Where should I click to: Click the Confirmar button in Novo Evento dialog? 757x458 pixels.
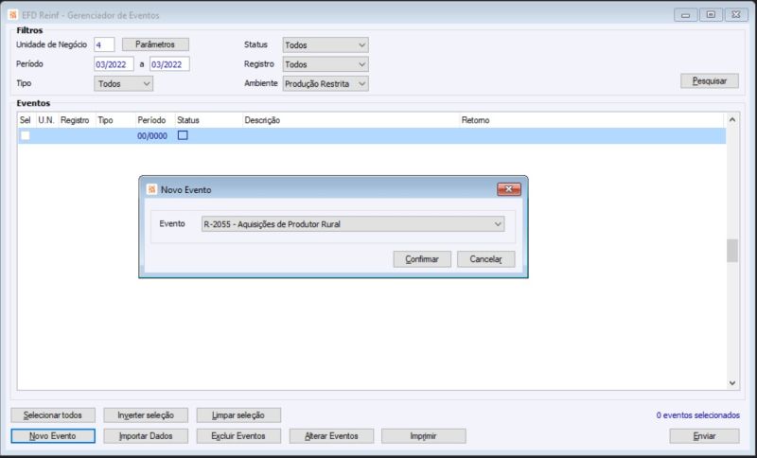point(422,259)
